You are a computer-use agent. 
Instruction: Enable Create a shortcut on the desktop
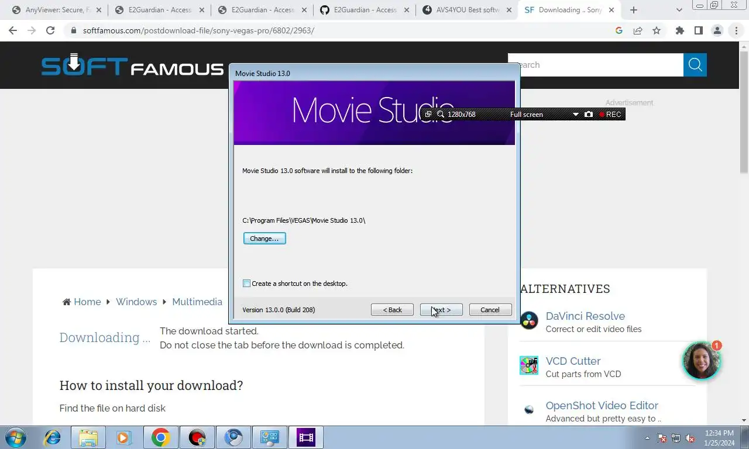pos(247,284)
